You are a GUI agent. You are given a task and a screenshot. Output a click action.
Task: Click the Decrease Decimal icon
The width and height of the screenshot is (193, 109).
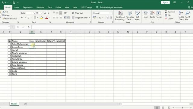pyautogui.click(x=111, y=18)
